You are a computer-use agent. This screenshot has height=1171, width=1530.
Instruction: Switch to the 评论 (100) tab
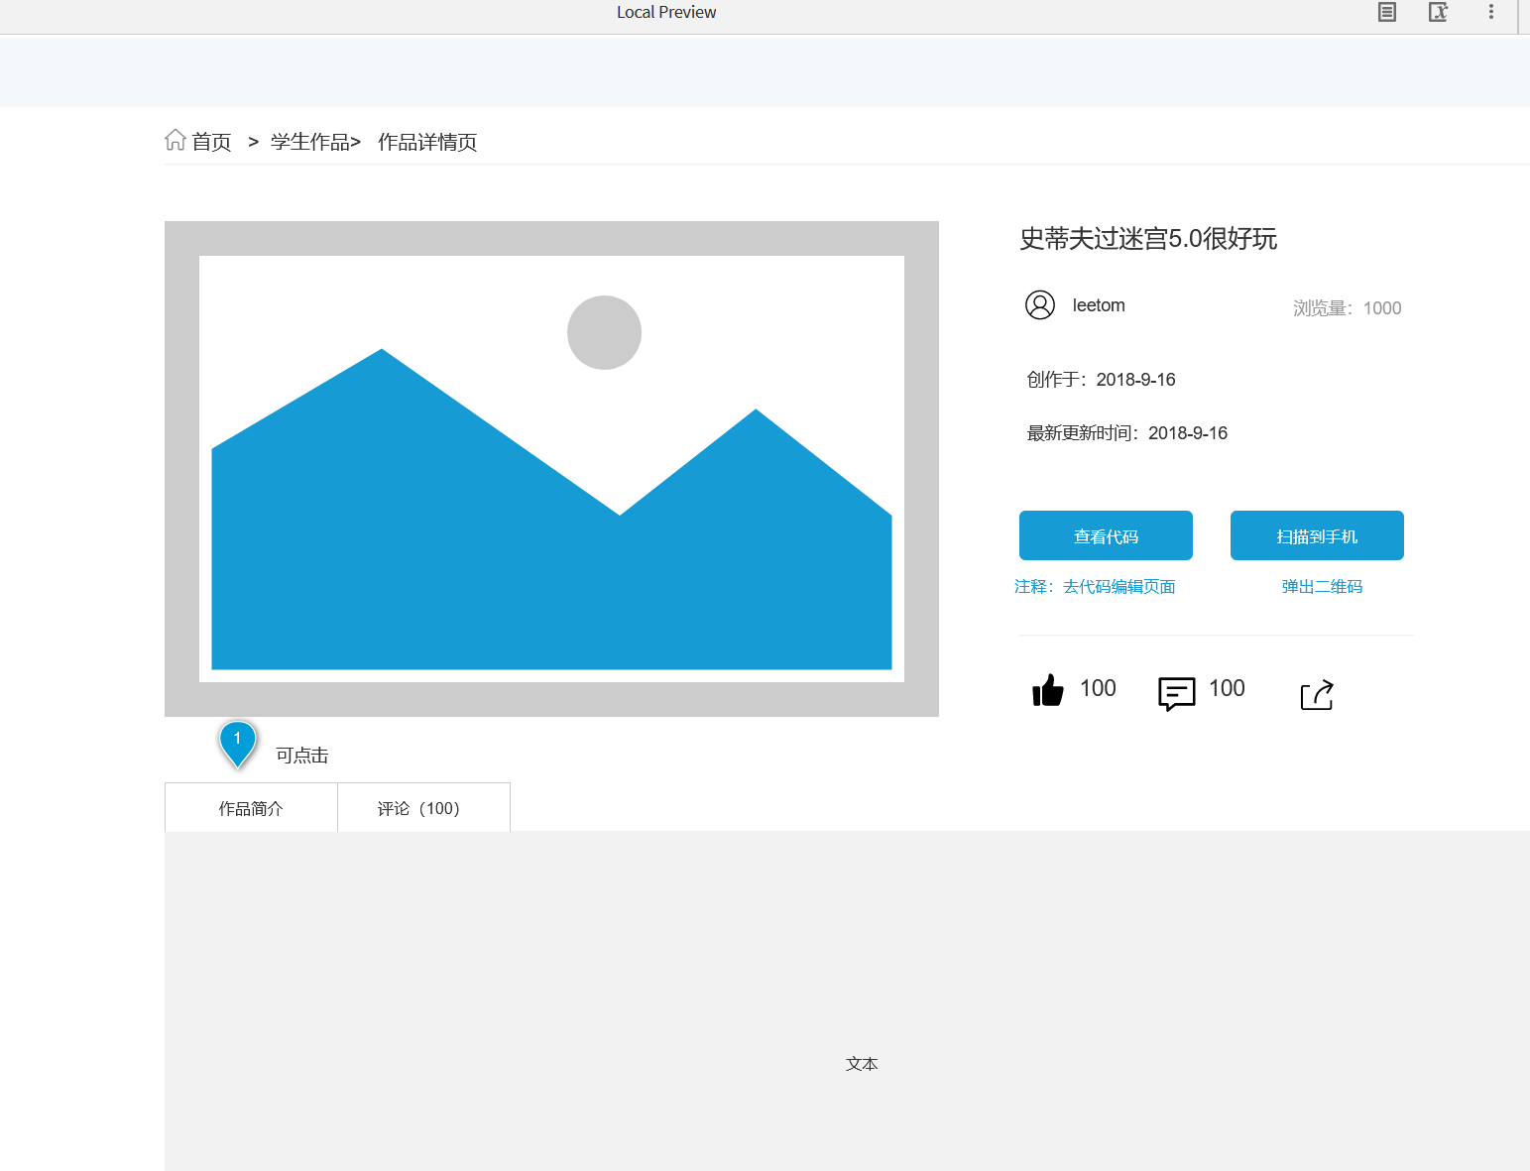[423, 807]
